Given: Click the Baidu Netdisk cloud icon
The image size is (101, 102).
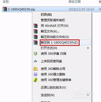Looking at the screenshot, I should pyautogui.click(x=36, y=61).
